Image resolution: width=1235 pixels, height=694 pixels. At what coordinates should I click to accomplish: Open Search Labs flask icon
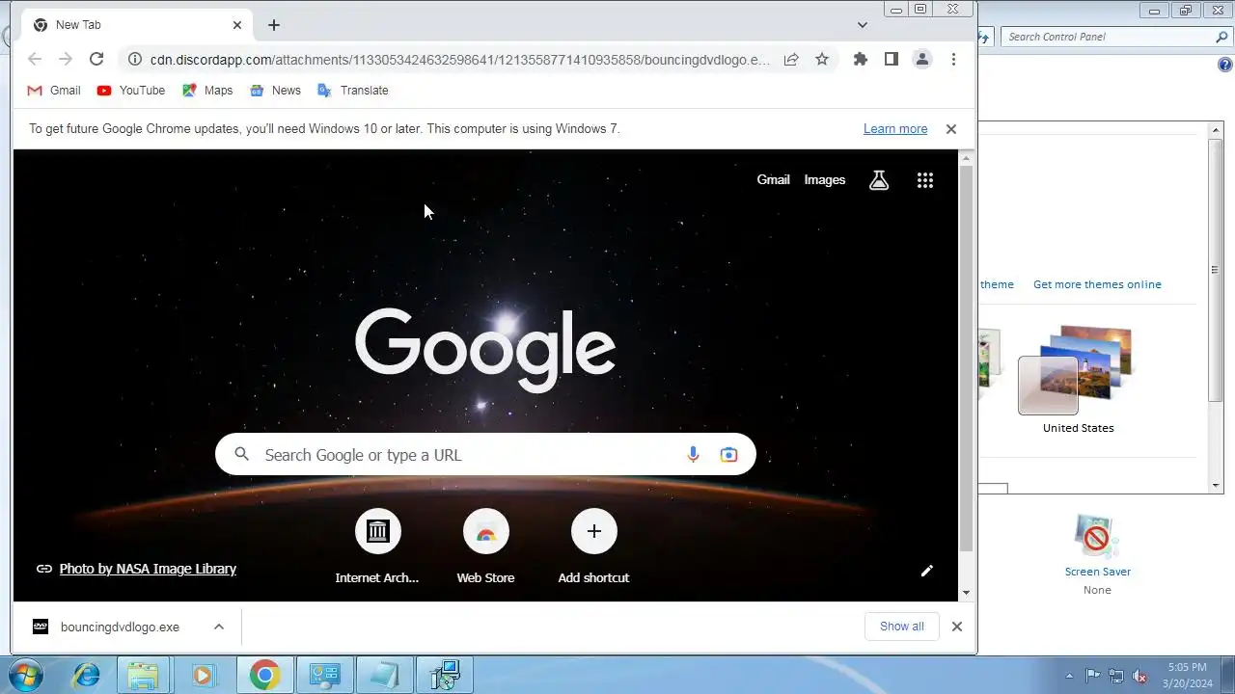[x=879, y=180]
